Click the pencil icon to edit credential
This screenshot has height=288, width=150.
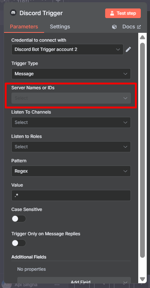[128, 49]
